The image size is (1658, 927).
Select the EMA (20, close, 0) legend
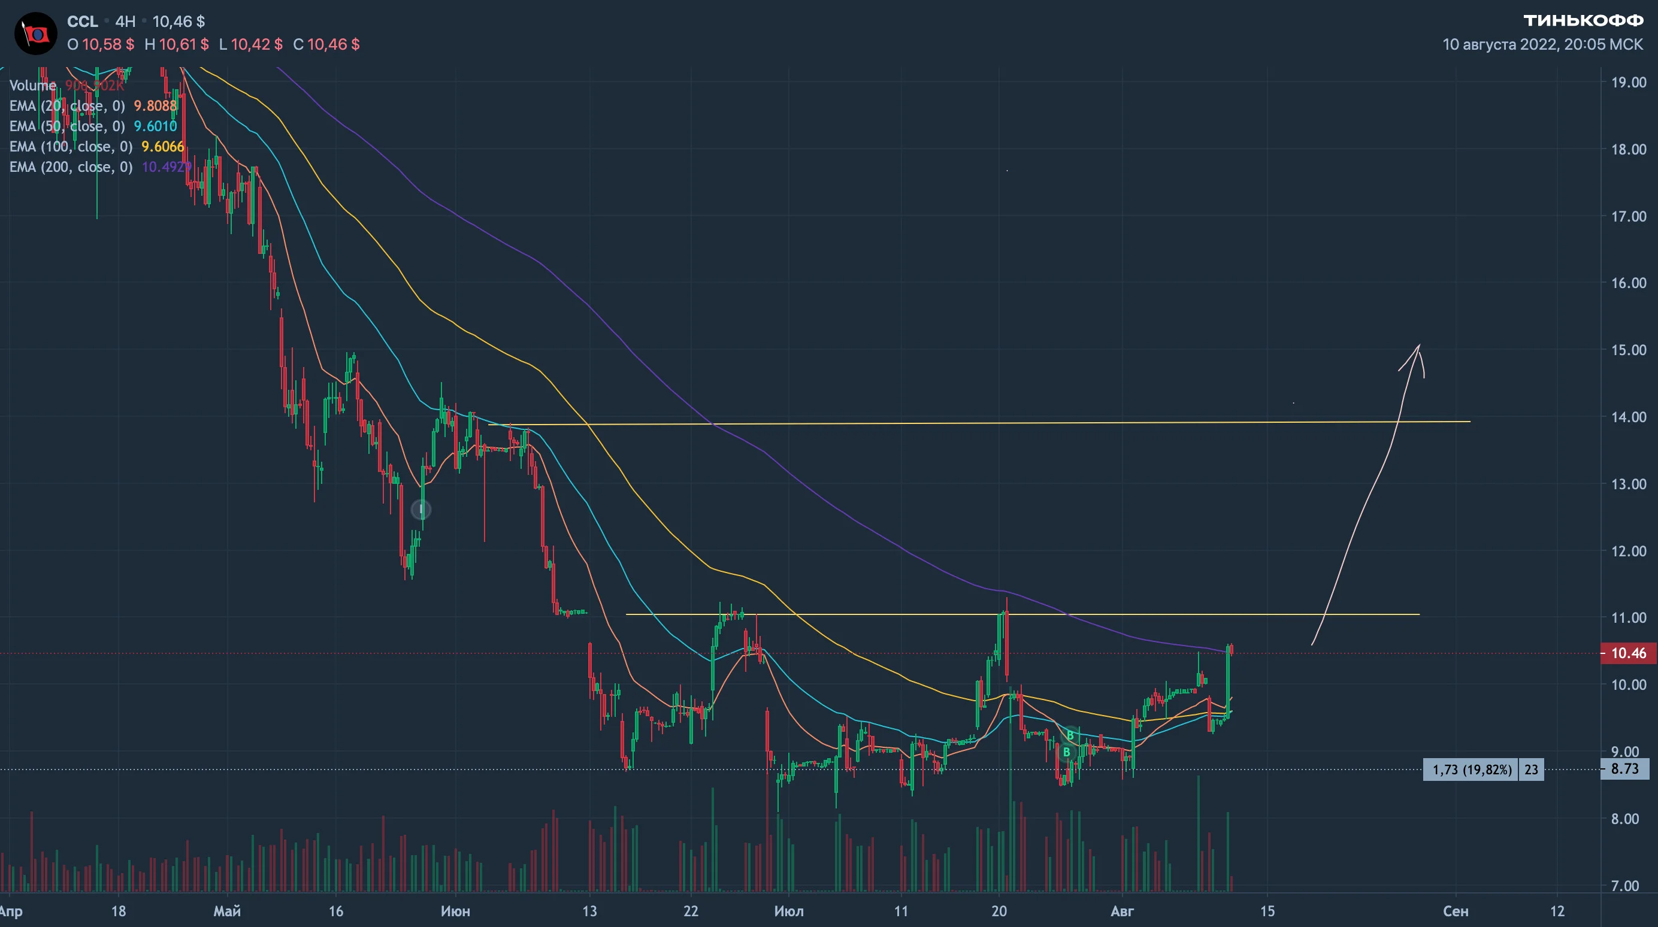(93, 106)
